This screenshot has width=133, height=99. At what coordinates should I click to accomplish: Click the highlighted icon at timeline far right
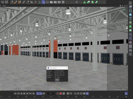coord(126,94)
